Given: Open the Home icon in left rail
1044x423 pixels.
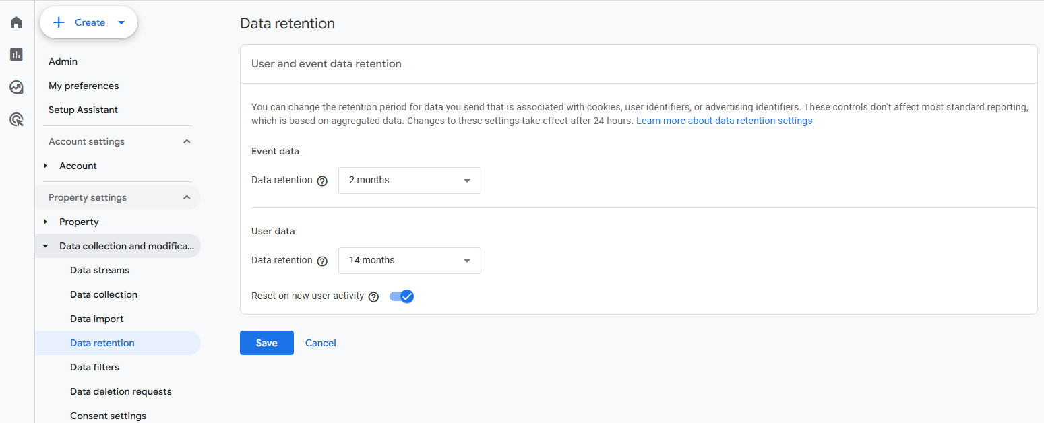Looking at the screenshot, I should coord(16,22).
